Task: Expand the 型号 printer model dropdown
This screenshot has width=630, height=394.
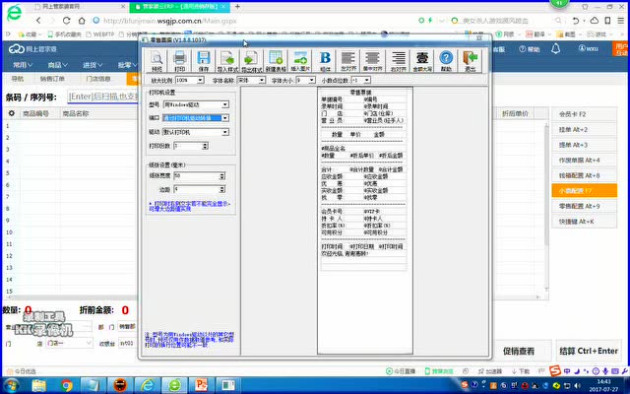Action: click(225, 104)
